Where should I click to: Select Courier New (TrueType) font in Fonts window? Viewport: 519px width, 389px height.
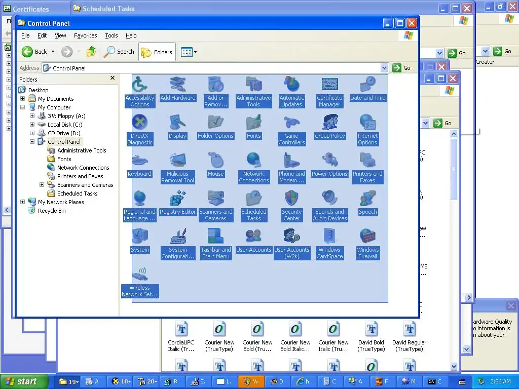pyautogui.click(x=219, y=337)
